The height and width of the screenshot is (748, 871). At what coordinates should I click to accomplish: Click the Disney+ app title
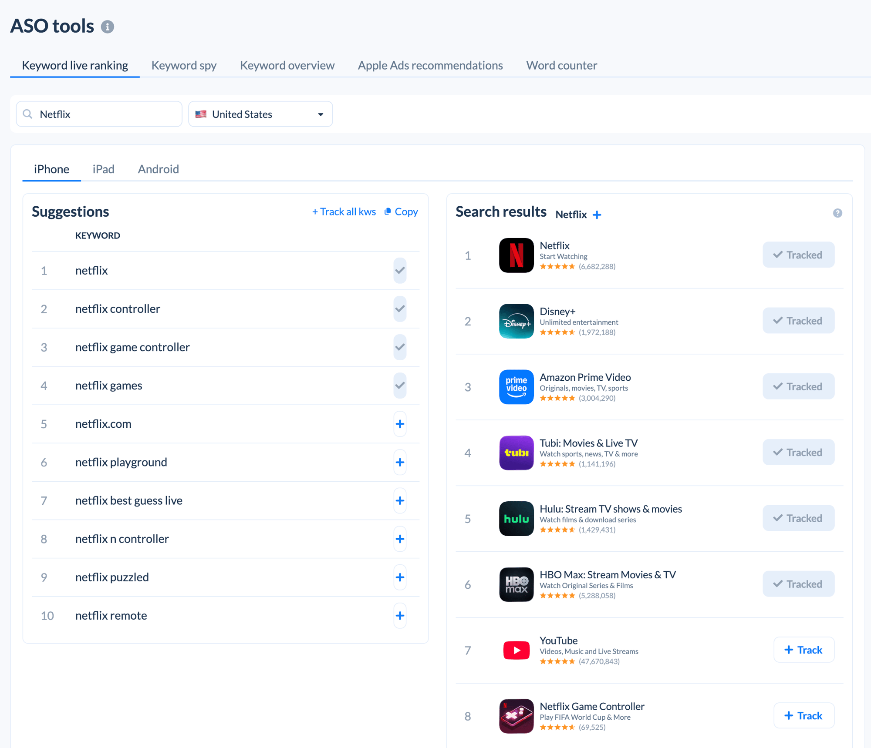pyautogui.click(x=557, y=311)
